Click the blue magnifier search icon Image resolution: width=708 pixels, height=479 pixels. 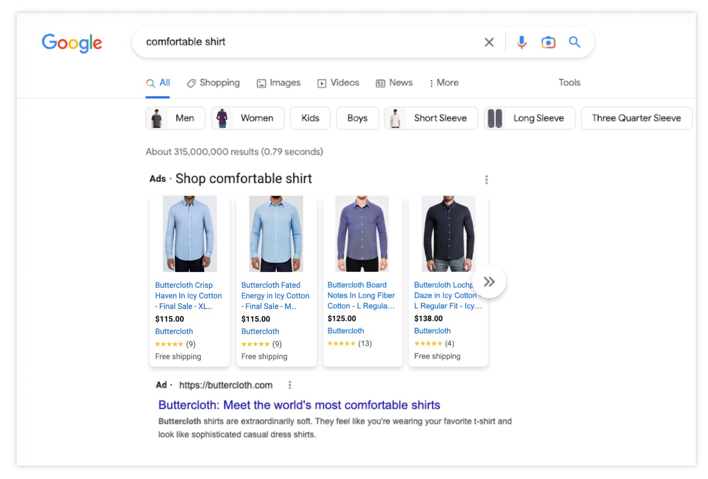(x=574, y=42)
